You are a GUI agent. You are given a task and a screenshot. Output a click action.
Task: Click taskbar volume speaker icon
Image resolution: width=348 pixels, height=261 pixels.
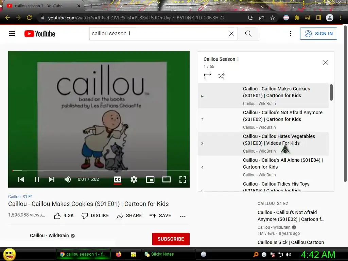click(x=289, y=255)
